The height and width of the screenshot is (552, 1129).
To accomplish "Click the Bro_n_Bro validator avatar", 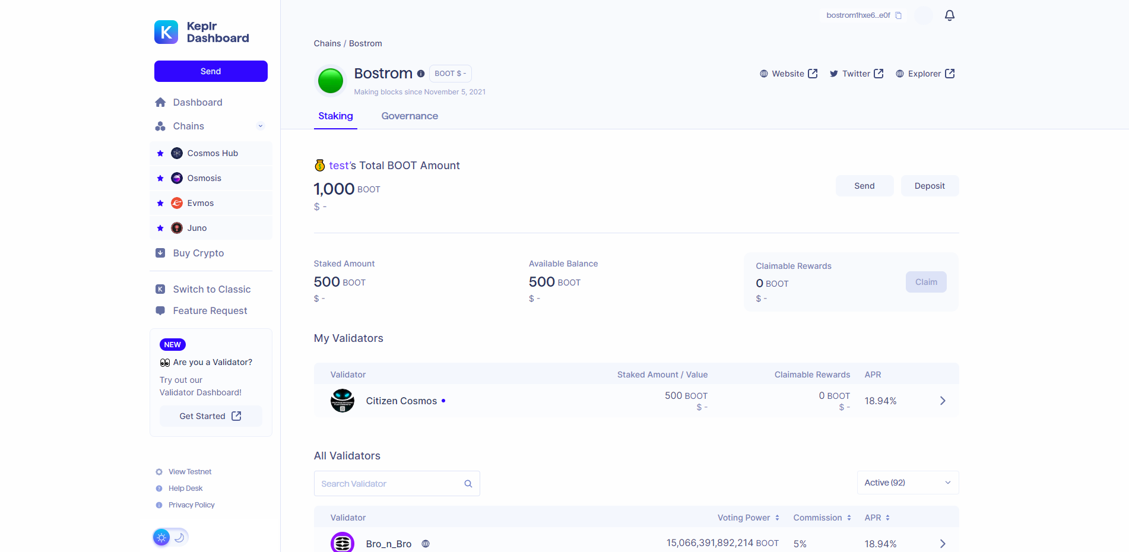I will [342, 543].
